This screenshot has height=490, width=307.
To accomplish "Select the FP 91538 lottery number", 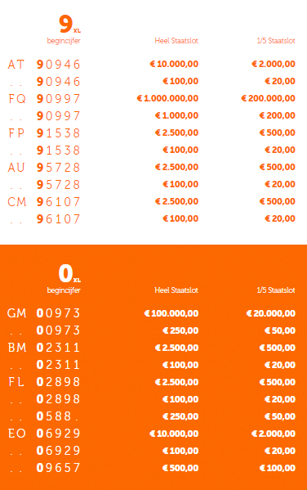I will (x=44, y=133).
